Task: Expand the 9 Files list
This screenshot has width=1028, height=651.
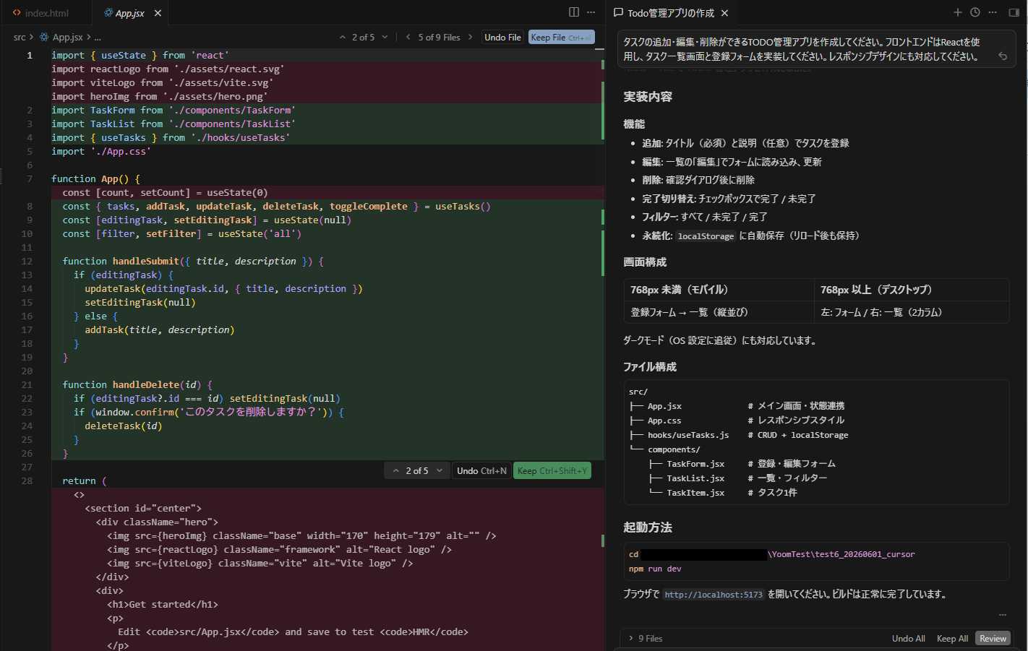Action: [x=646, y=639]
